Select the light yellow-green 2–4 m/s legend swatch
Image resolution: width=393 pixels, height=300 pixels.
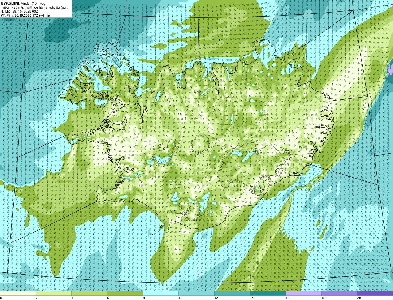point(53,293)
